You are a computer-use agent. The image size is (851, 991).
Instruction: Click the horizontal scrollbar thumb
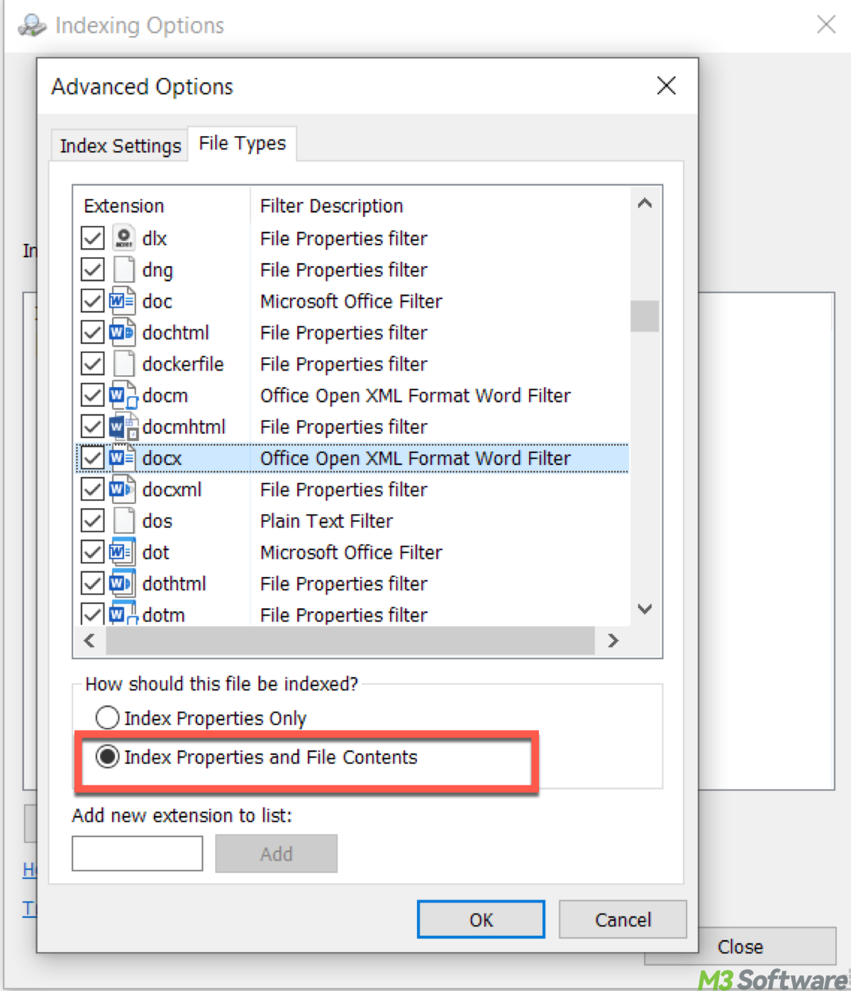click(350, 640)
